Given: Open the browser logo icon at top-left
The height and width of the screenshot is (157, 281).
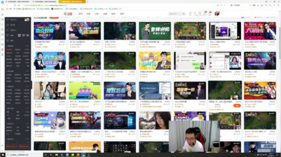Looking at the screenshot, I should pyautogui.click(x=2, y=2).
